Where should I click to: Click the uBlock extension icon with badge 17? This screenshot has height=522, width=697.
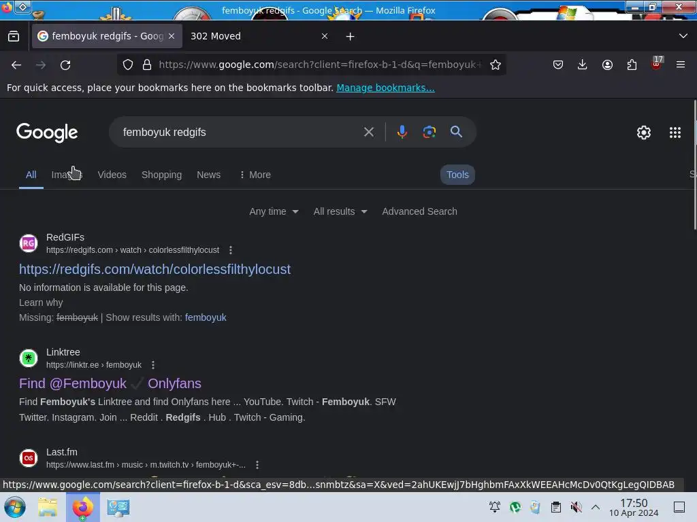click(657, 63)
